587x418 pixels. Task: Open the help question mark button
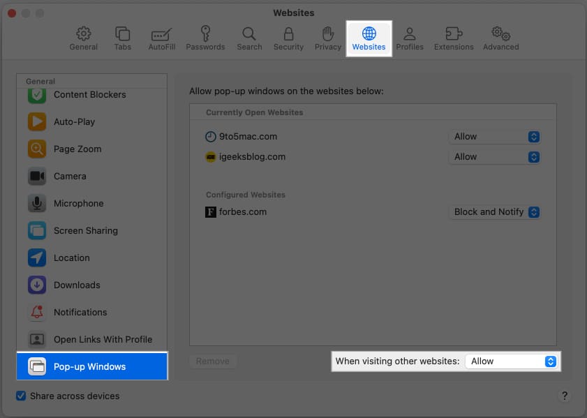565,396
